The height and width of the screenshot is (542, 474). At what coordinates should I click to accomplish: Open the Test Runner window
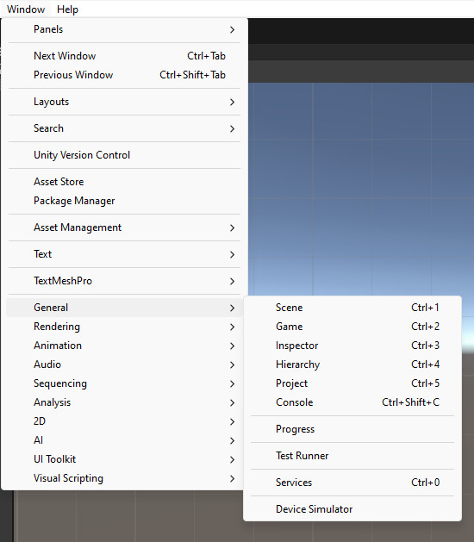352,456
